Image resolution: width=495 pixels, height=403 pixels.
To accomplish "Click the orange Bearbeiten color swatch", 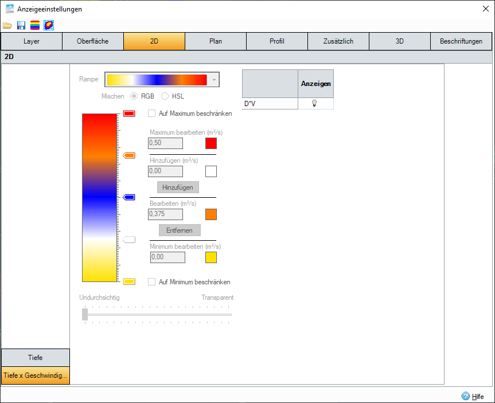I will pyautogui.click(x=211, y=214).
